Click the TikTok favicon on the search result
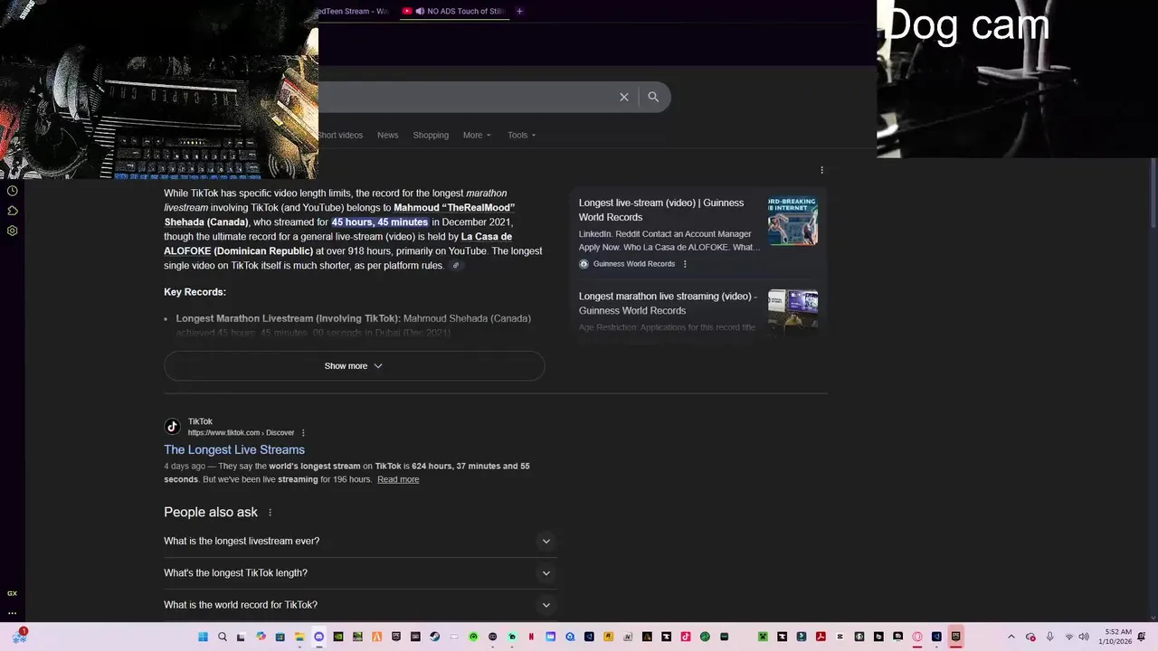 click(x=172, y=427)
